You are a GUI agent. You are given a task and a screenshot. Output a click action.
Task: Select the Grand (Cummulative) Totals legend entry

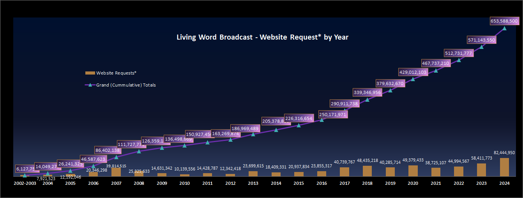pyautogui.click(x=120, y=85)
